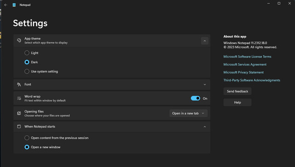Select Open a new window option
Image resolution: width=295 pixels, height=167 pixels.
click(x=27, y=147)
